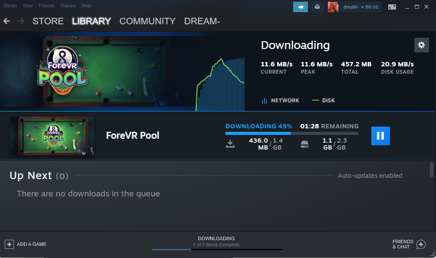The height and width of the screenshot is (258, 436).
Task: Navigate back using the arrow
Action: point(7,20)
